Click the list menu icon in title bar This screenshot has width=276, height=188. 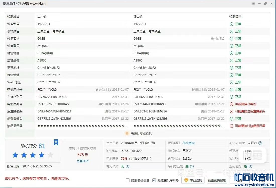click(253, 4)
